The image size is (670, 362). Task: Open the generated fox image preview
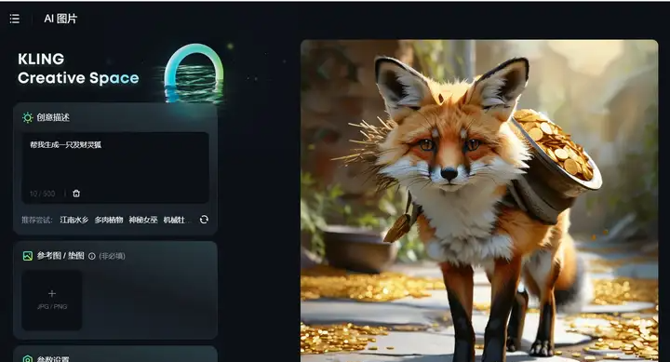click(479, 201)
